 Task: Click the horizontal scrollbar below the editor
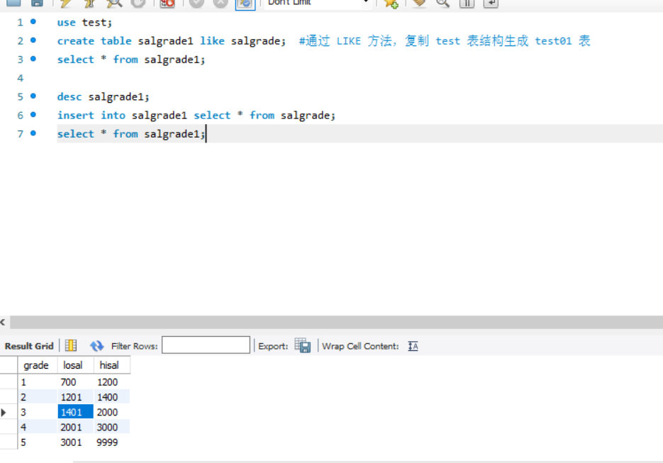coord(337,322)
